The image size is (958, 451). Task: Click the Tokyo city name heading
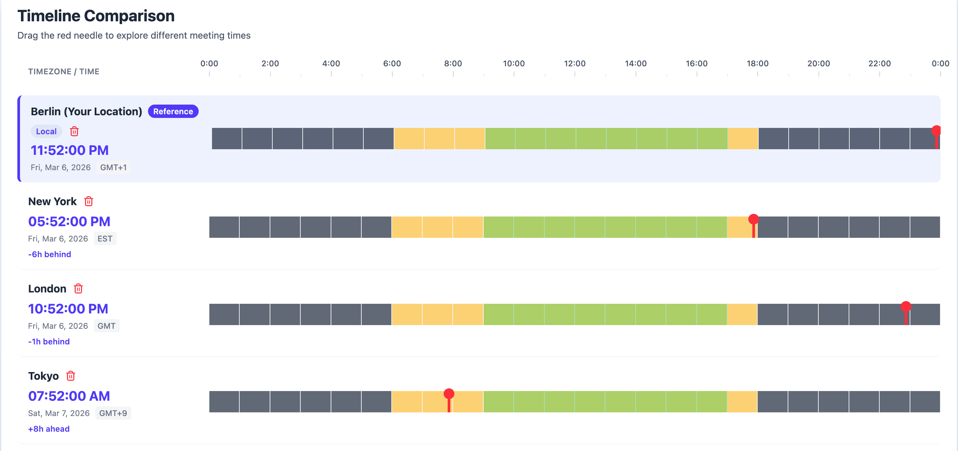44,376
